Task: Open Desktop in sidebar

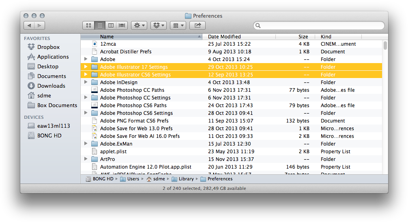Action: [43, 66]
